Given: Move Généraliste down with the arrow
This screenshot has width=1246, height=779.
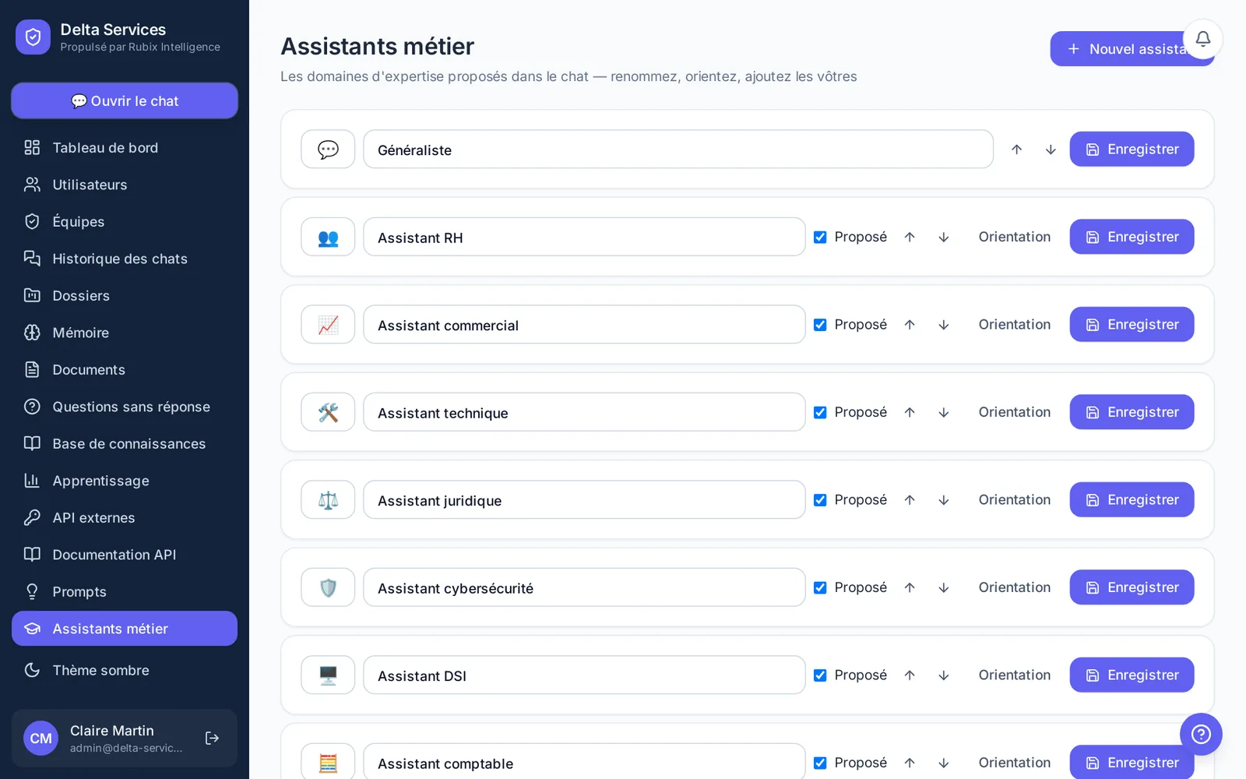Looking at the screenshot, I should [x=1051, y=150].
